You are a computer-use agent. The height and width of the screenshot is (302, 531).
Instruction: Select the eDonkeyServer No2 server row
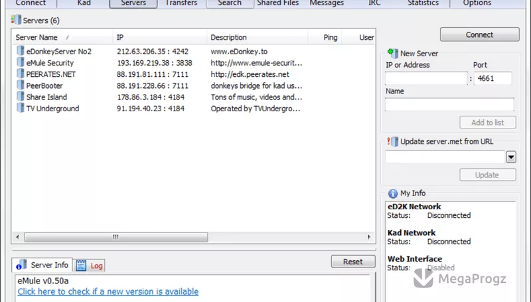tap(193, 52)
